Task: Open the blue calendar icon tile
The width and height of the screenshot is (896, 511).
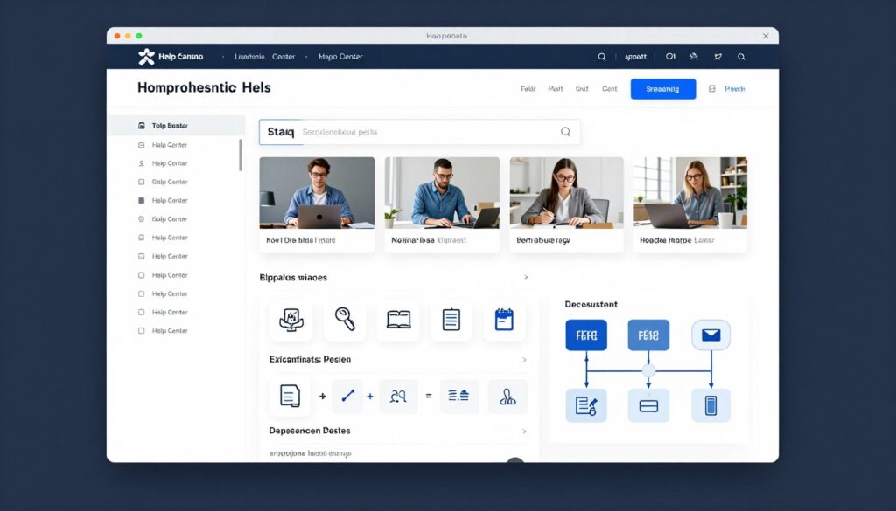Action: point(504,320)
